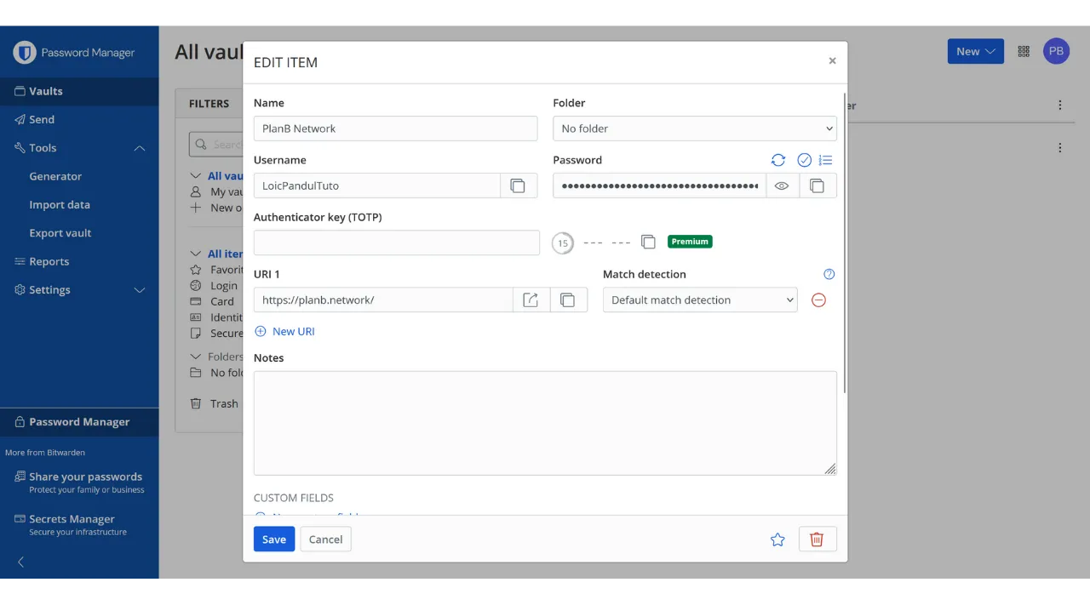This screenshot has height=605, width=1090.
Task: Remove URI 1 with red minus icon
Action: 818,300
